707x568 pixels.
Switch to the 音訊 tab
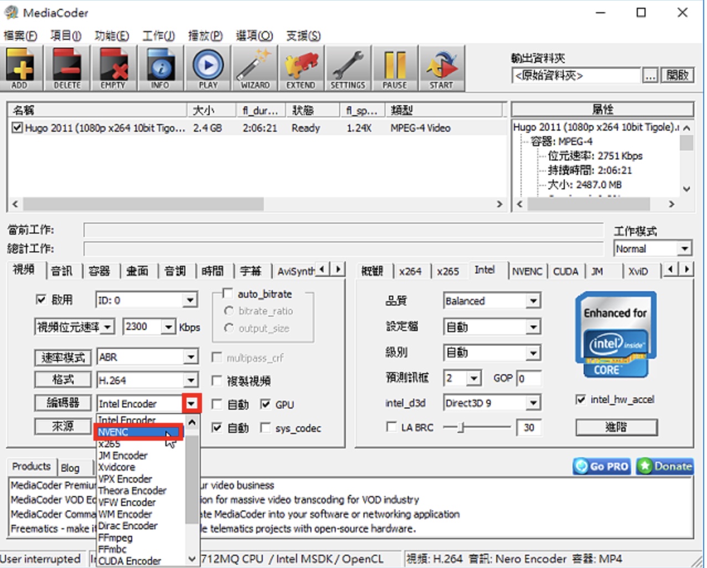[x=62, y=271]
